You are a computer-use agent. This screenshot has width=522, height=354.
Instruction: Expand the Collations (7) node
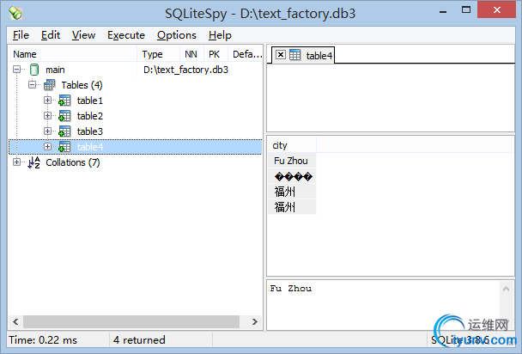point(16,162)
